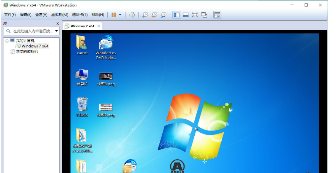Open the power options dropdown arrow
Screen dimensions: 336x173
pyautogui.click(x=120, y=15)
